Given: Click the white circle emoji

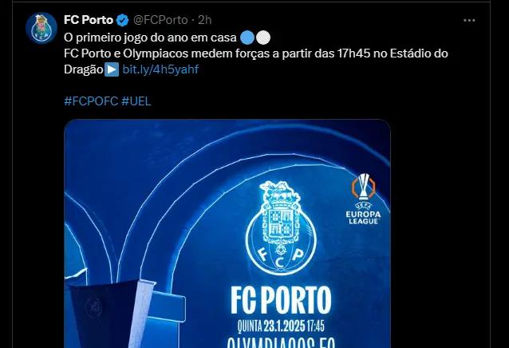Looking at the screenshot, I should 263,38.
